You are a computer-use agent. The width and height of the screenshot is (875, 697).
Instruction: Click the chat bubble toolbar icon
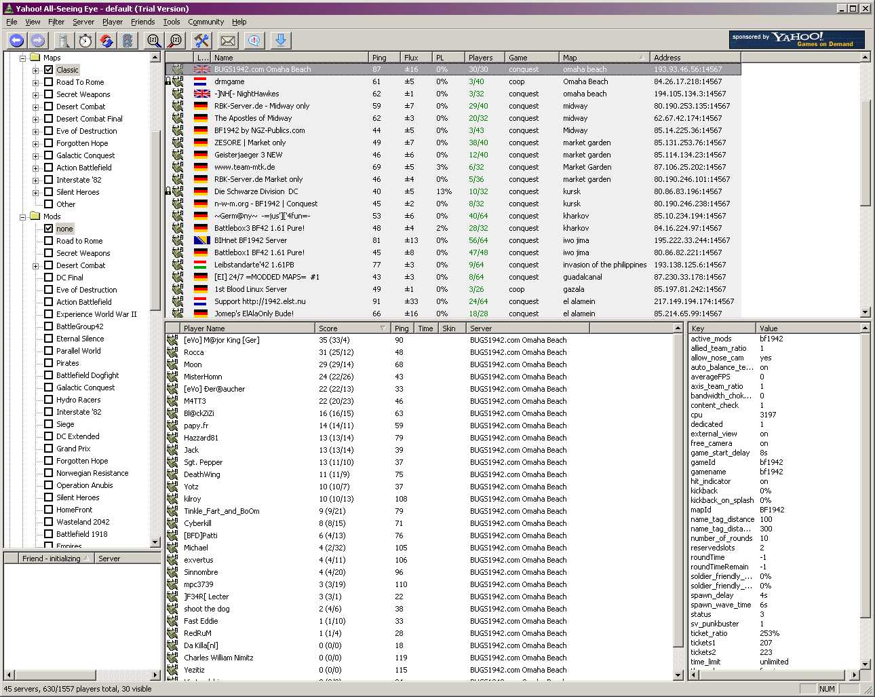tap(254, 41)
